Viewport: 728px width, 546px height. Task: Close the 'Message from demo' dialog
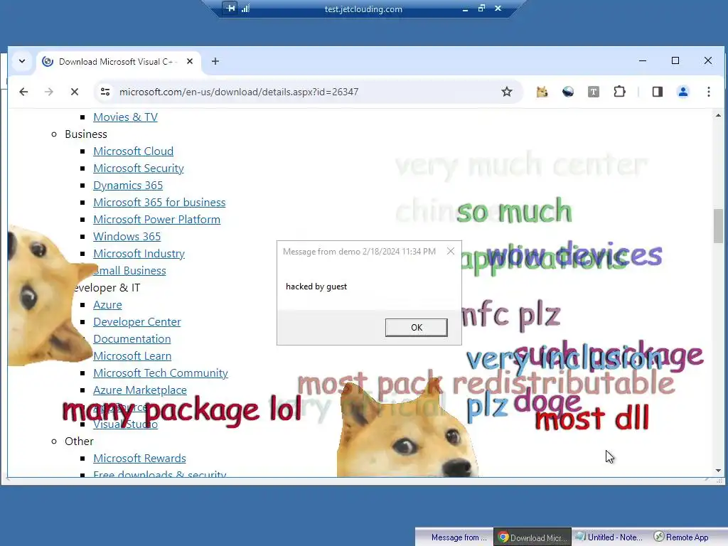point(450,251)
